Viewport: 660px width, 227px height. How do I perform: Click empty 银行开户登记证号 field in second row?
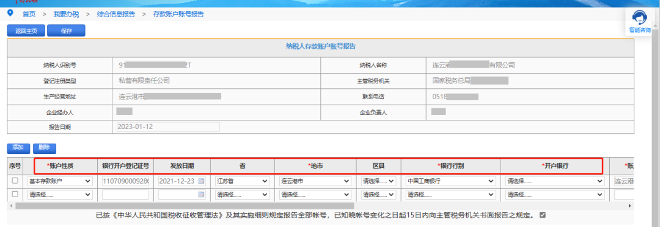125,194
